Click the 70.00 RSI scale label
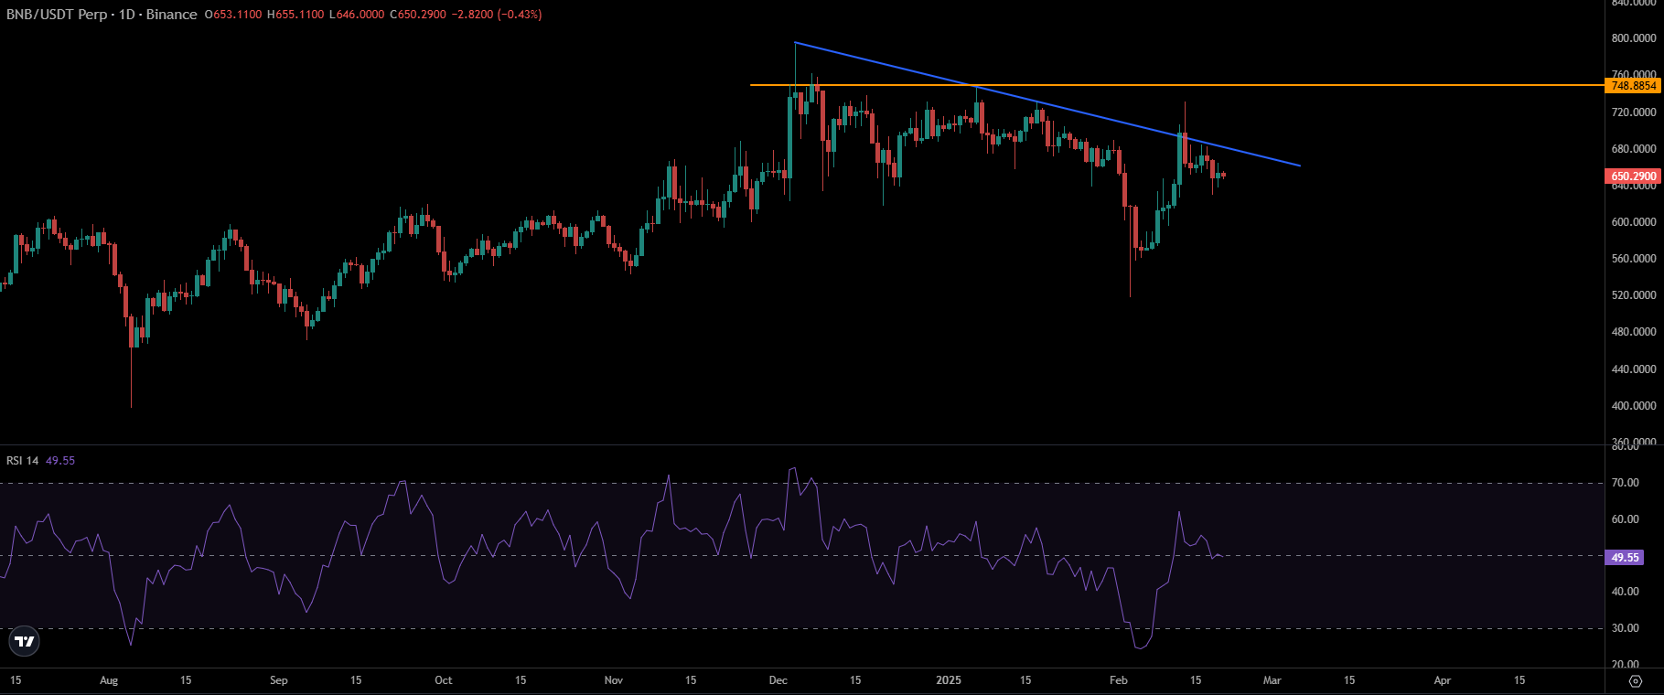The image size is (1664, 695). coord(1625,483)
